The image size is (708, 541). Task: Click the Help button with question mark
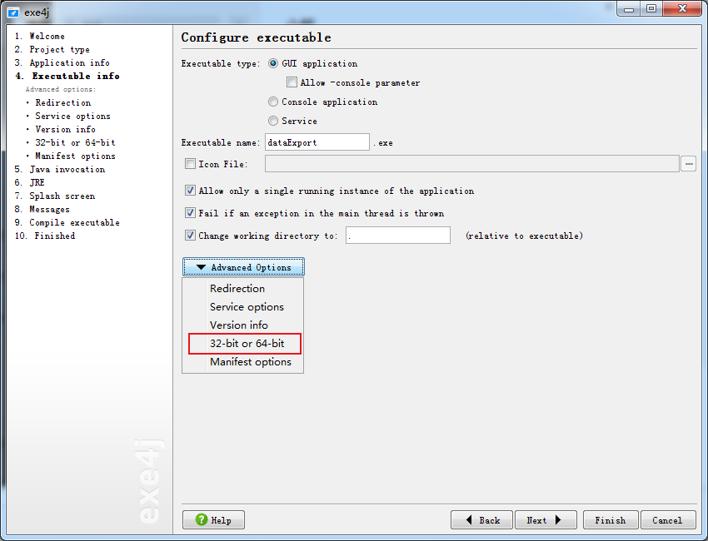coord(213,520)
